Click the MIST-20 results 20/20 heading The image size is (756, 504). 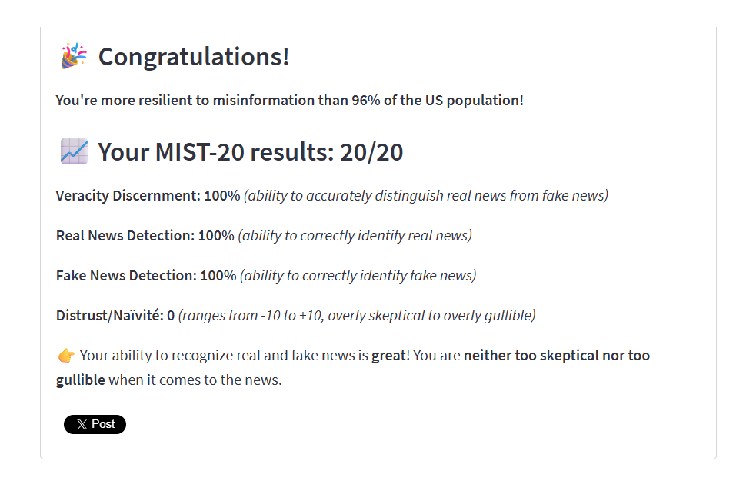250,152
